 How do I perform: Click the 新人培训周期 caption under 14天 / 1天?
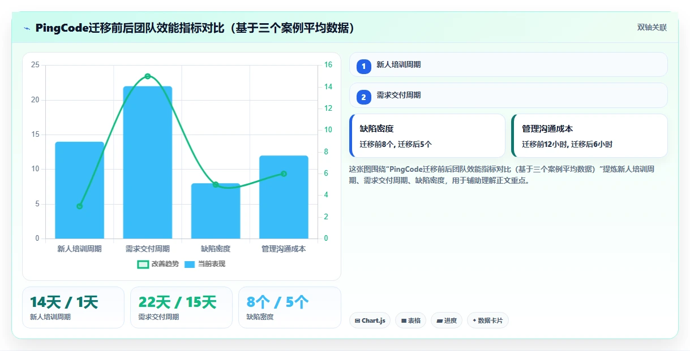click(50, 317)
